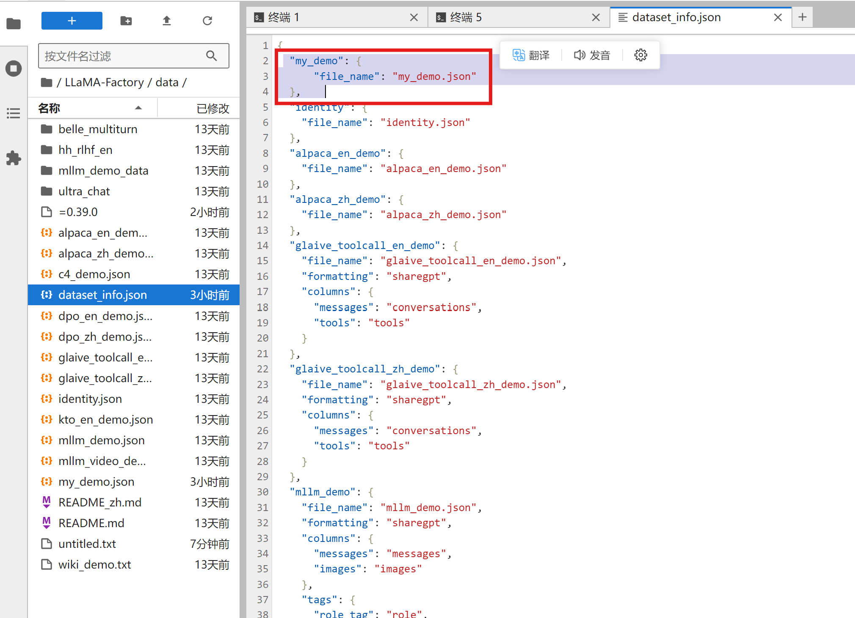The height and width of the screenshot is (618, 855).
Task: Click the terminal icon on 终端 5 tab
Action: 441,17
